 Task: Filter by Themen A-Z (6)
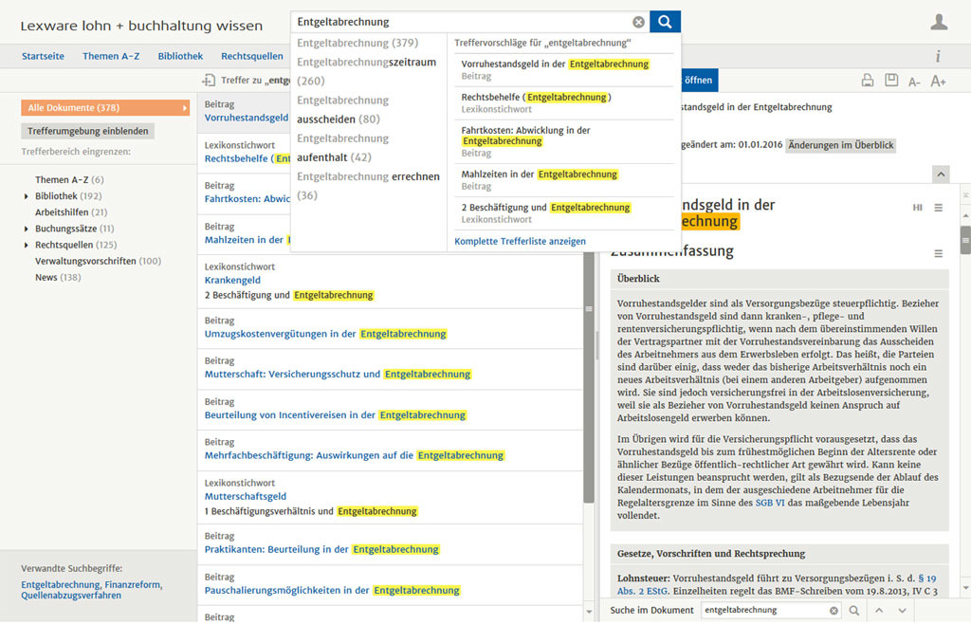[x=69, y=179]
